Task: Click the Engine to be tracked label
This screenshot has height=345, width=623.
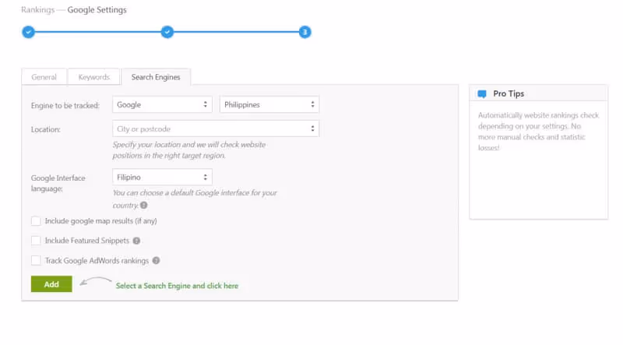Action: (65, 105)
